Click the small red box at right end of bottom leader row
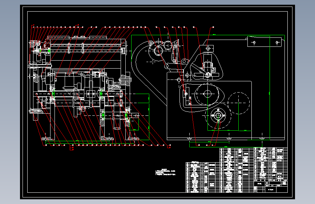This screenshot has height=204, width=315. tap(169, 147)
